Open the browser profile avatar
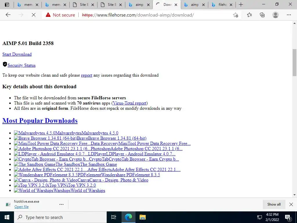This screenshot has height=223, width=297. click(276, 15)
